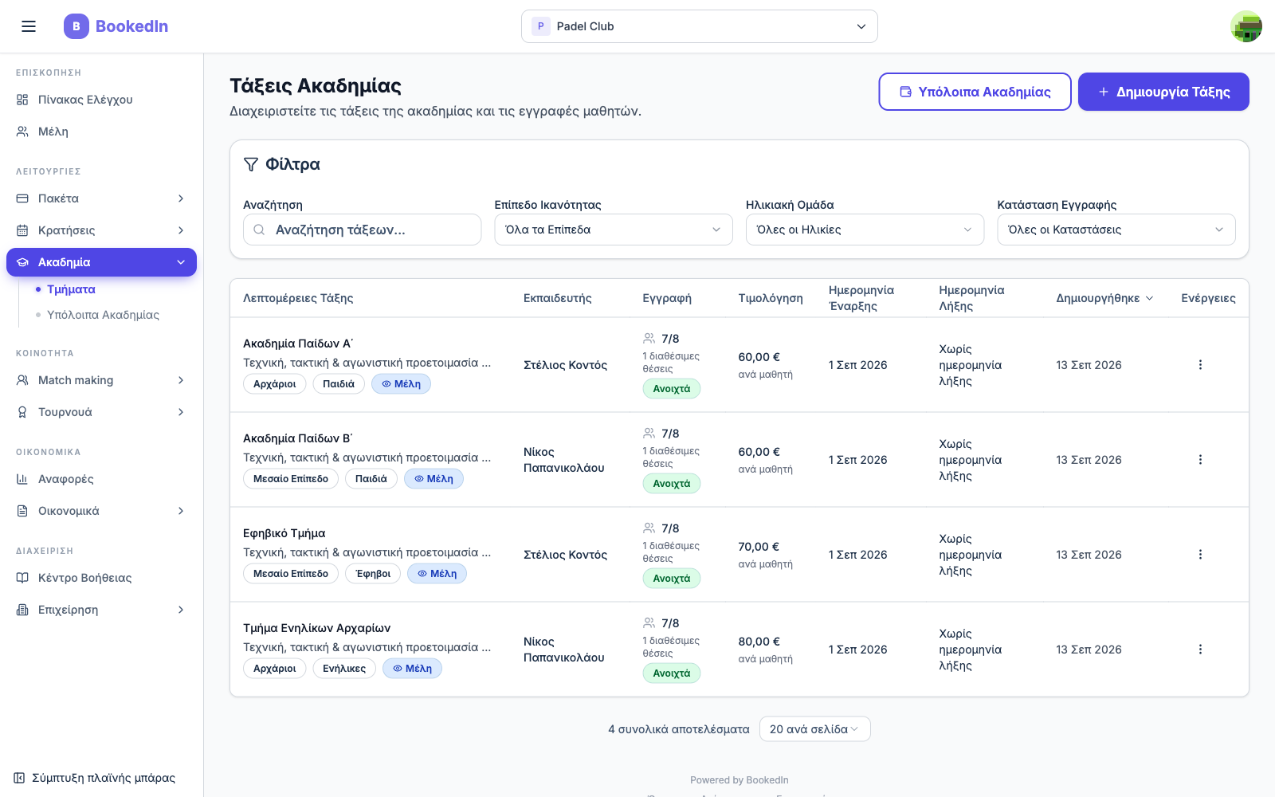
Task: Expand the Κρατήσεις sidebar section
Action: coord(101,230)
